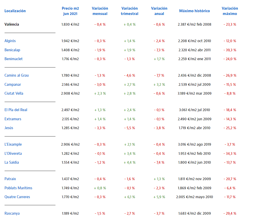The width and height of the screenshot is (253, 223).
Task: Open the Algirós district link
Action: pos(10,41)
